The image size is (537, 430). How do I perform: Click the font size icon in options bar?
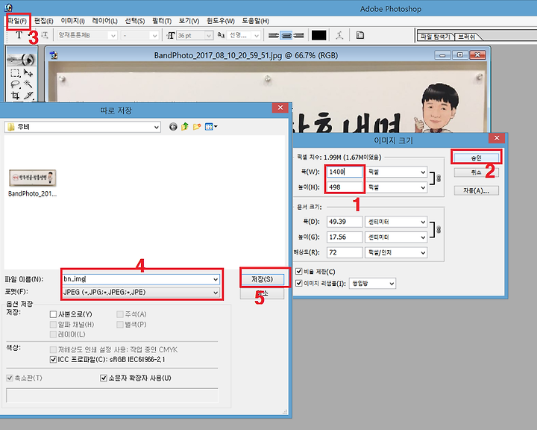click(x=171, y=35)
